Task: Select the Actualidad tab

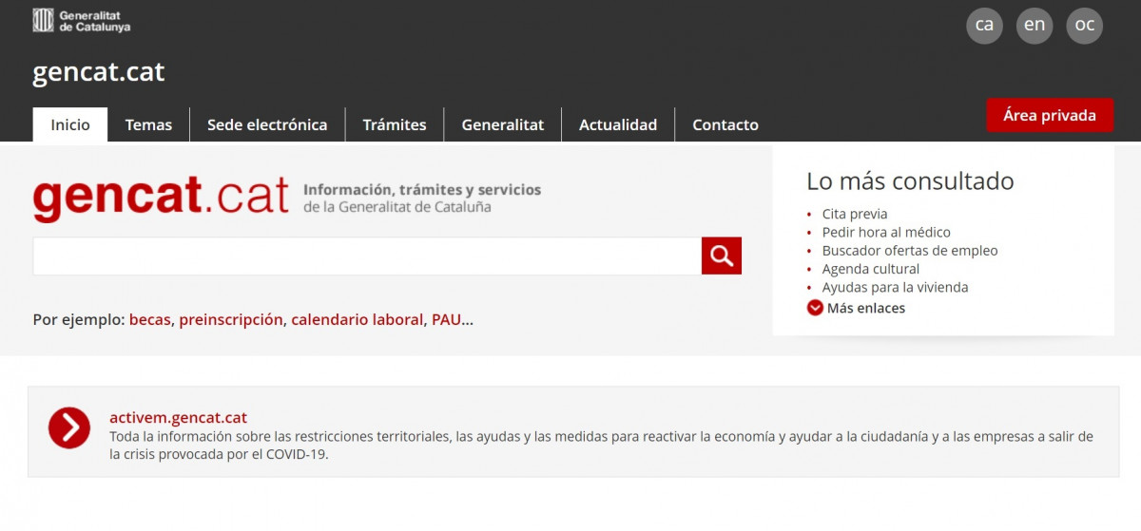Action: [x=618, y=124]
